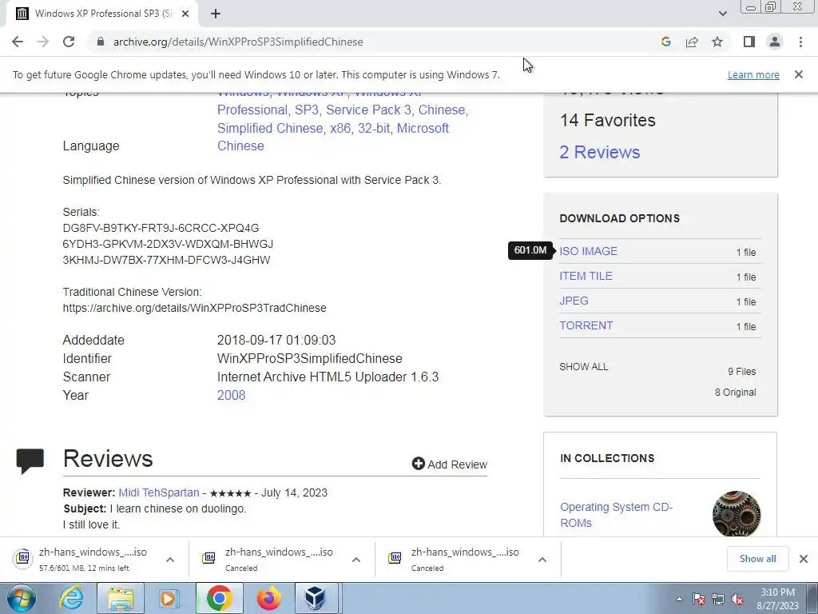Viewport: 818px width, 614px height.
Task: Expand options for the rightmost canceled download
Action: 542,559
